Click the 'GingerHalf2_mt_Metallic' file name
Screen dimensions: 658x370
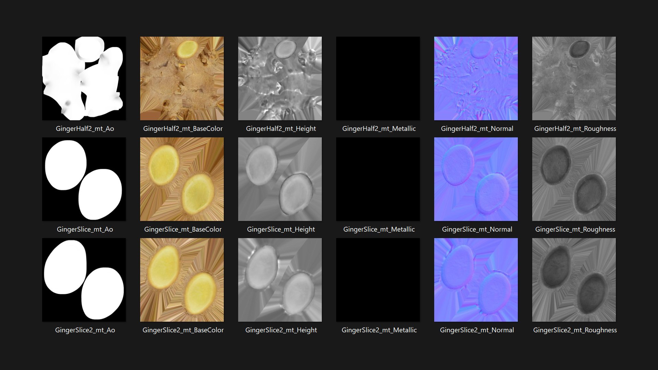pos(379,129)
